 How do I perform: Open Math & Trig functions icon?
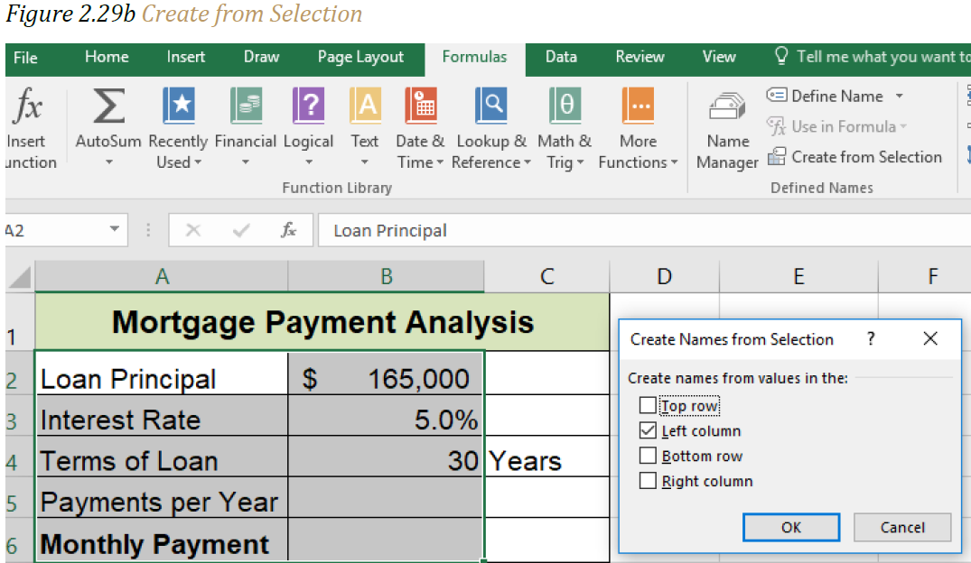[x=565, y=106]
